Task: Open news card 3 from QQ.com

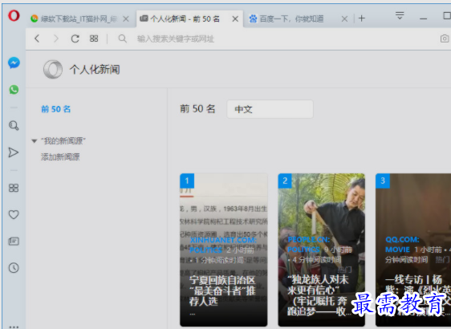Action: [413, 250]
